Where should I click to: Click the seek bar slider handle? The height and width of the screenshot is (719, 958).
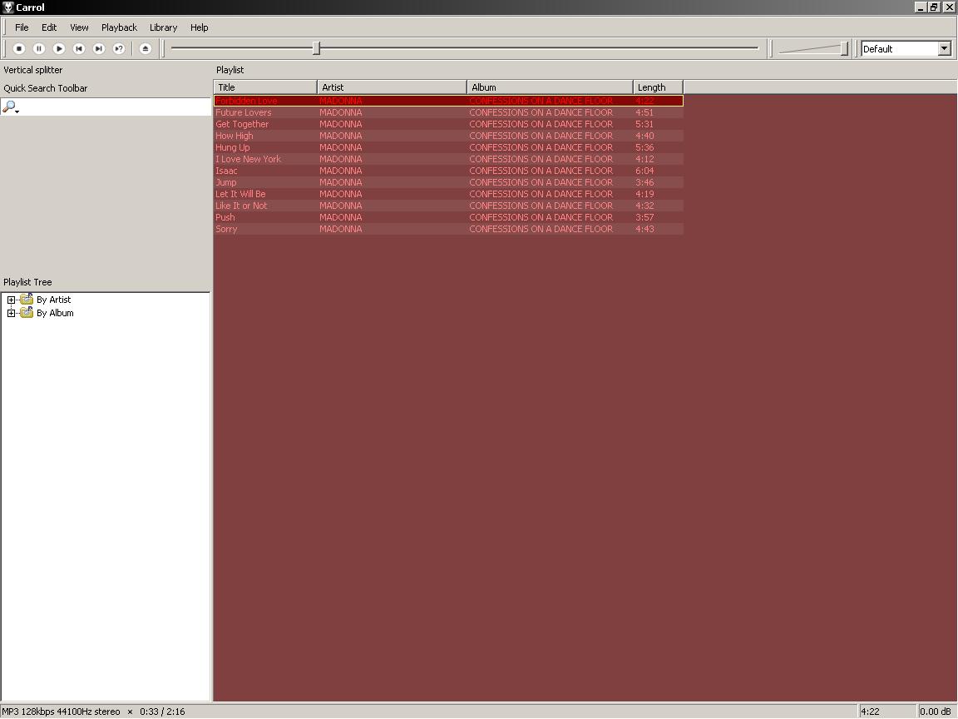click(316, 49)
